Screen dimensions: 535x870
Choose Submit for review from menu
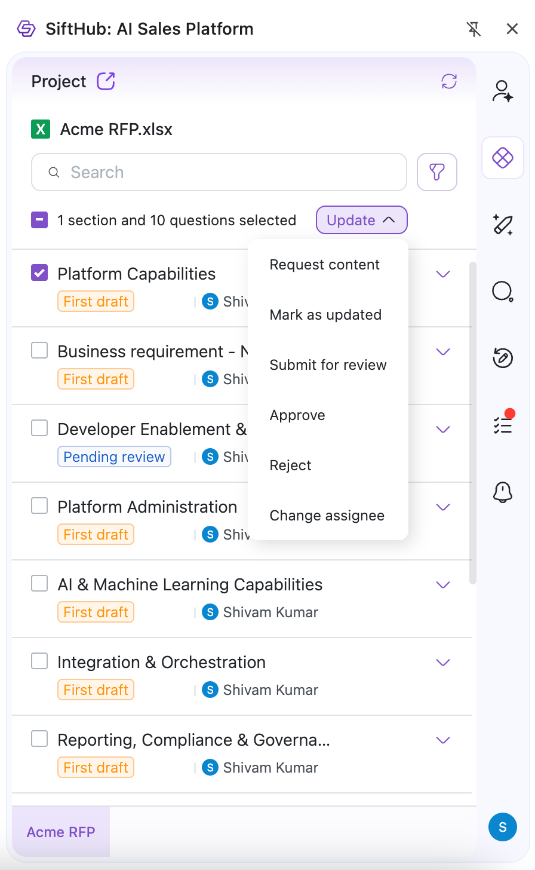tap(328, 365)
